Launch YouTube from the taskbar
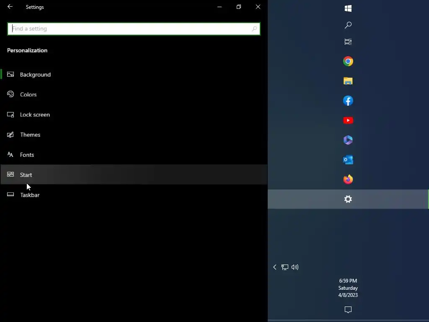 [348, 120]
